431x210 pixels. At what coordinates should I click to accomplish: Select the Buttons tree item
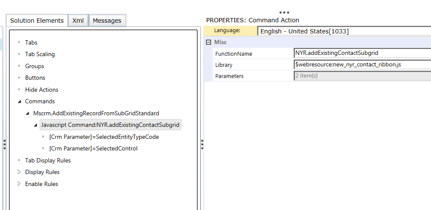click(x=35, y=78)
